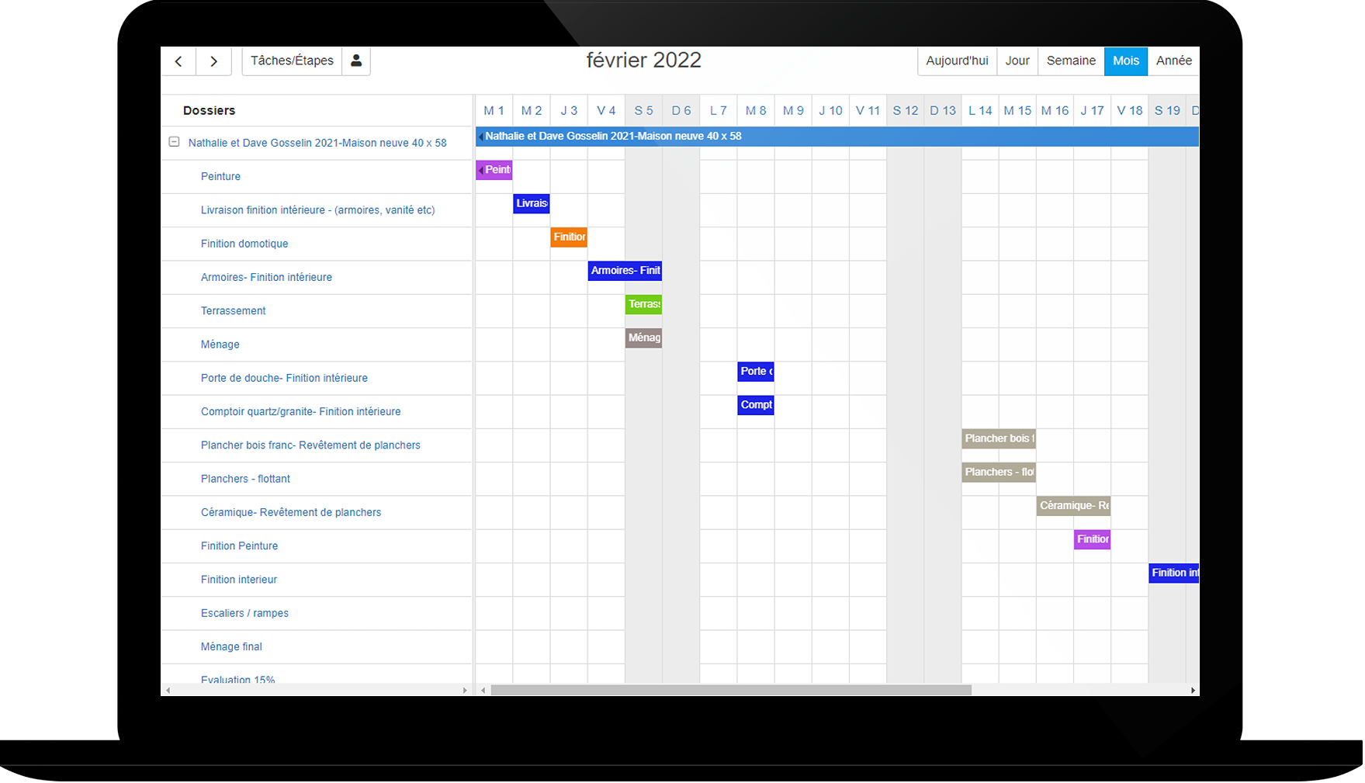Show the Jour view
This screenshot has width=1365, height=783.
coord(1017,61)
